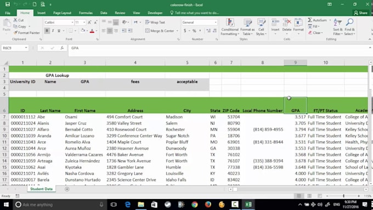The width and height of the screenshot is (373, 210).
Task: Open the General number format dropdown
Action: tap(216, 22)
